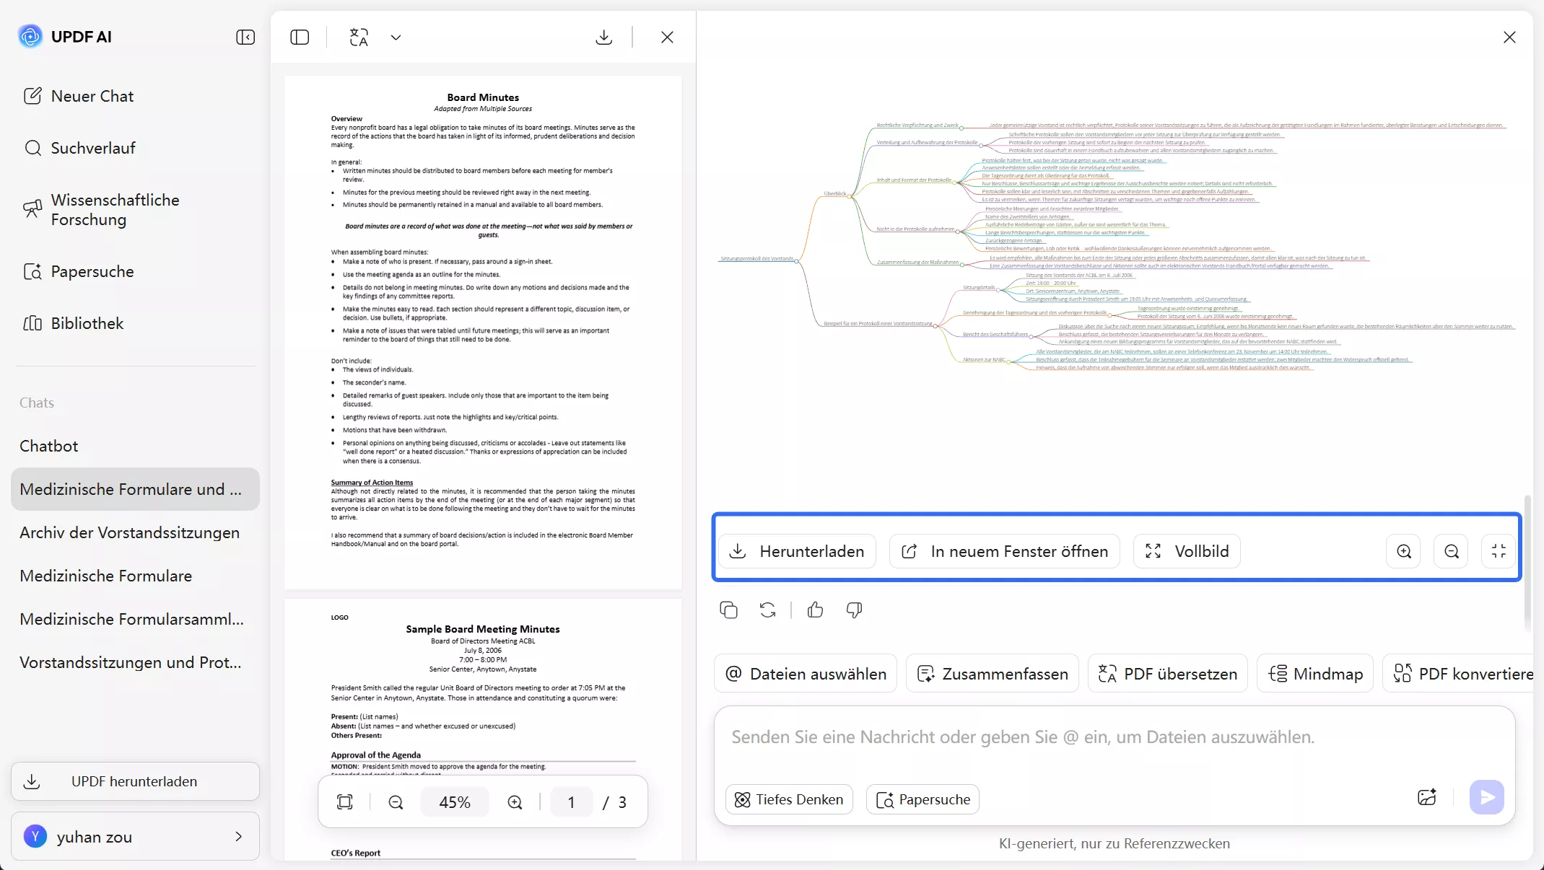Expand the translate options dropdown

click(x=396, y=37)
